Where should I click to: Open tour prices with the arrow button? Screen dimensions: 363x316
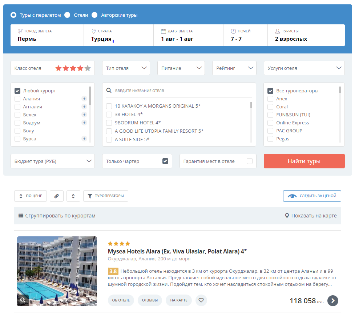[333, 301]
